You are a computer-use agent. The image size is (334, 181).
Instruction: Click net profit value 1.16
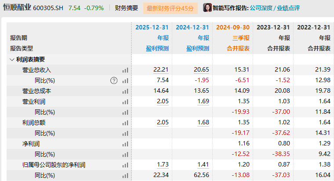click(243, 143)
